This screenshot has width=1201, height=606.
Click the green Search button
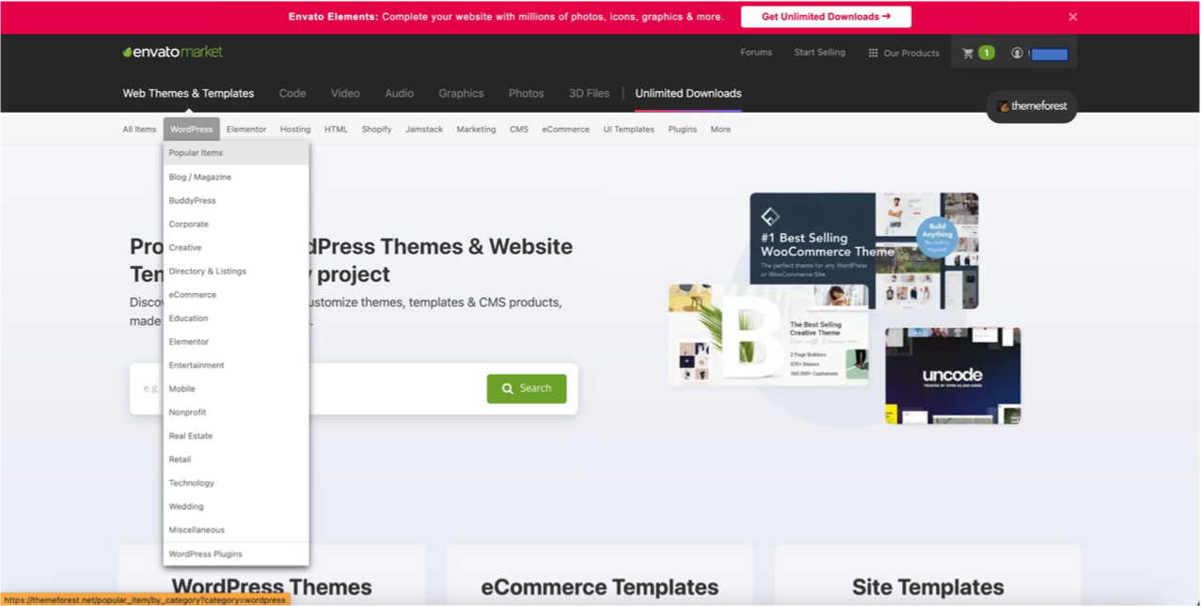[x=527, y=388]
